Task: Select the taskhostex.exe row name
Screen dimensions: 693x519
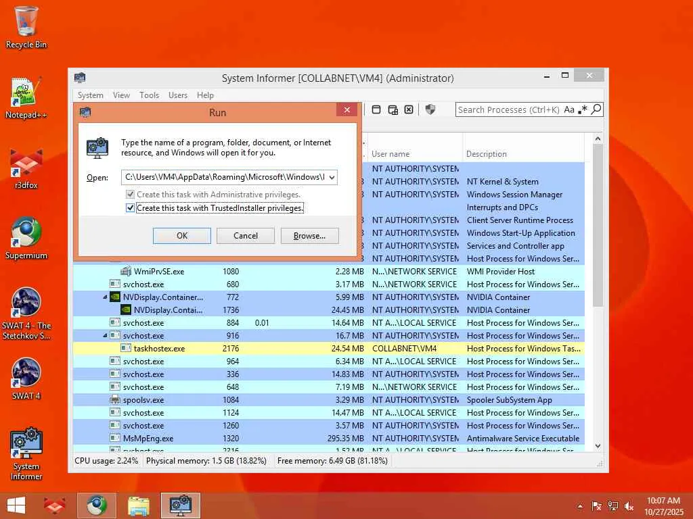Action: point(159,348)
